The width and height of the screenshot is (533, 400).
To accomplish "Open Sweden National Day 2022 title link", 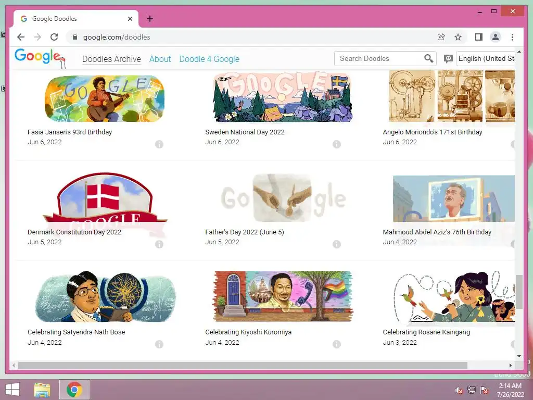I will 245,132.
